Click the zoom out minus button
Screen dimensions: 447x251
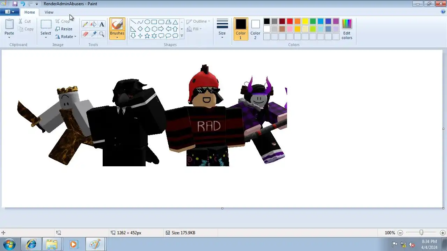click(x=400, y=233)
